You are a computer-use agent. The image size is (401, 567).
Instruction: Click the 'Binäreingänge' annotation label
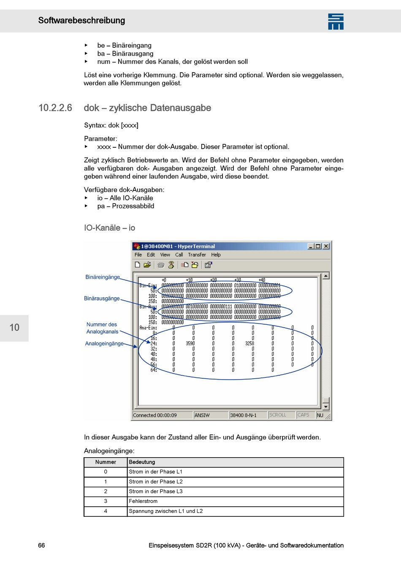click(x=103, y=277)
